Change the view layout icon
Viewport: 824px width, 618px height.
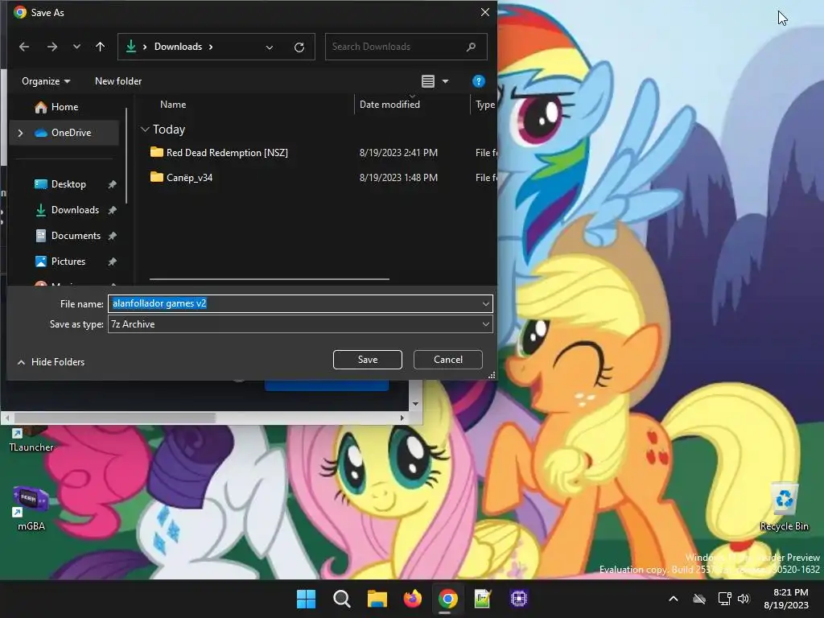coord(428,81)
